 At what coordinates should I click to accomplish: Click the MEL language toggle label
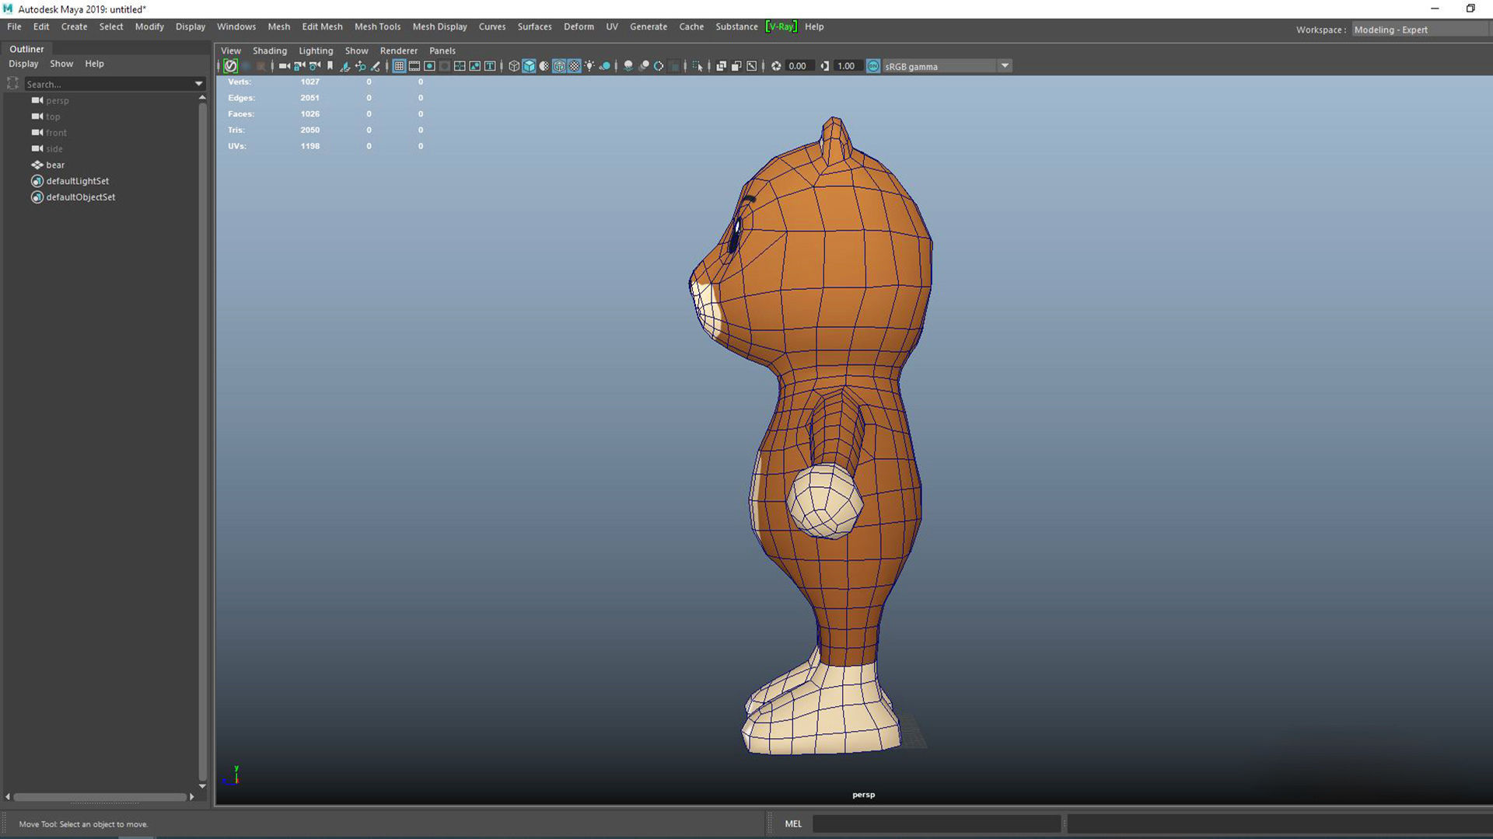tap(793, 823)
